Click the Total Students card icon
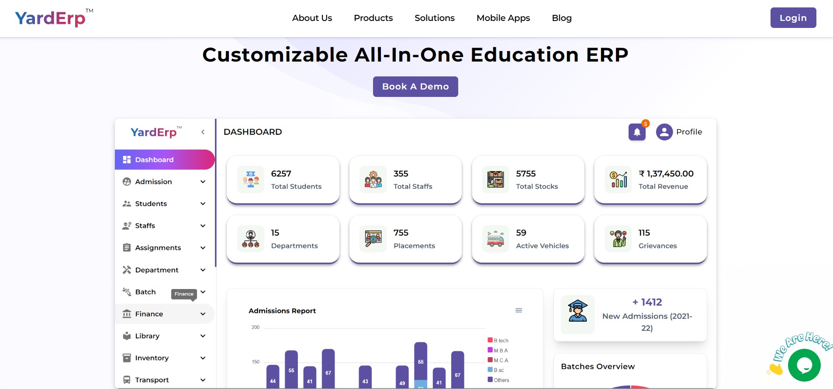The height and width of the screenshot is (389, 833). click(x=251, y=179)
